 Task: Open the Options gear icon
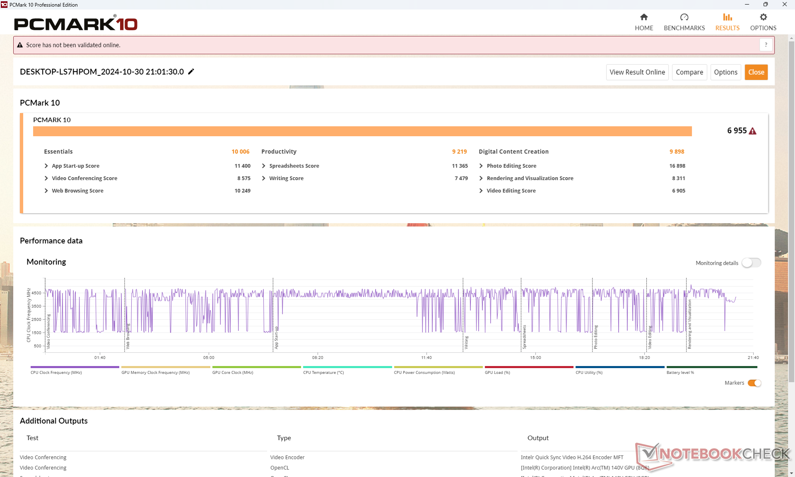(763, 17)
